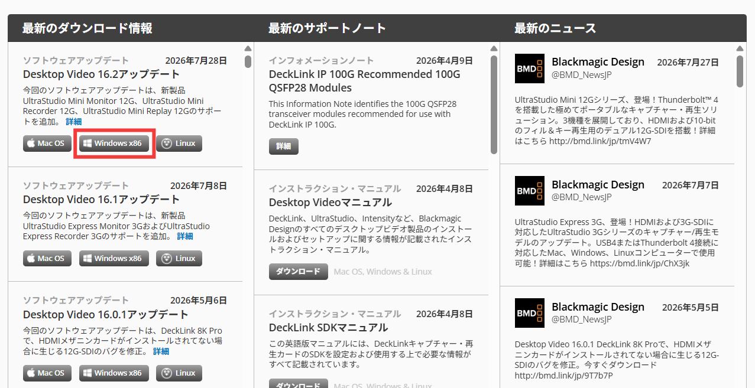This screenshot has height=388, width=755.
Task: Download Desktop Video 16.2 for Mac OS
Action: pyautogui.click(x=47, y=144)
